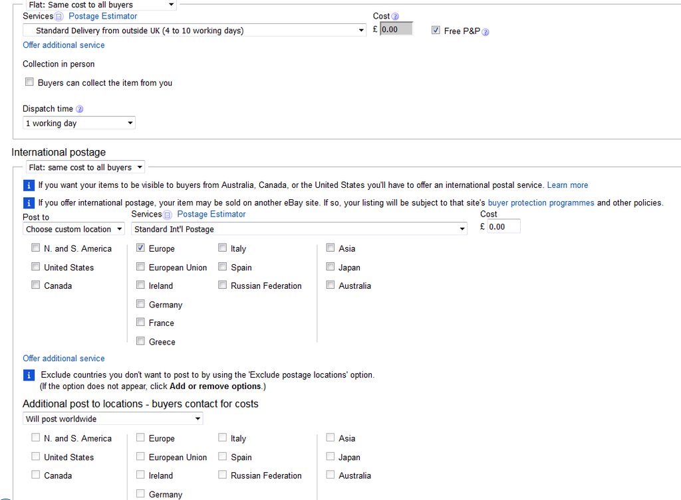Check Europe under Additional post to locations
Image resolution: width=681 pixels, height=500 pixels.
(x=140, y=438)
